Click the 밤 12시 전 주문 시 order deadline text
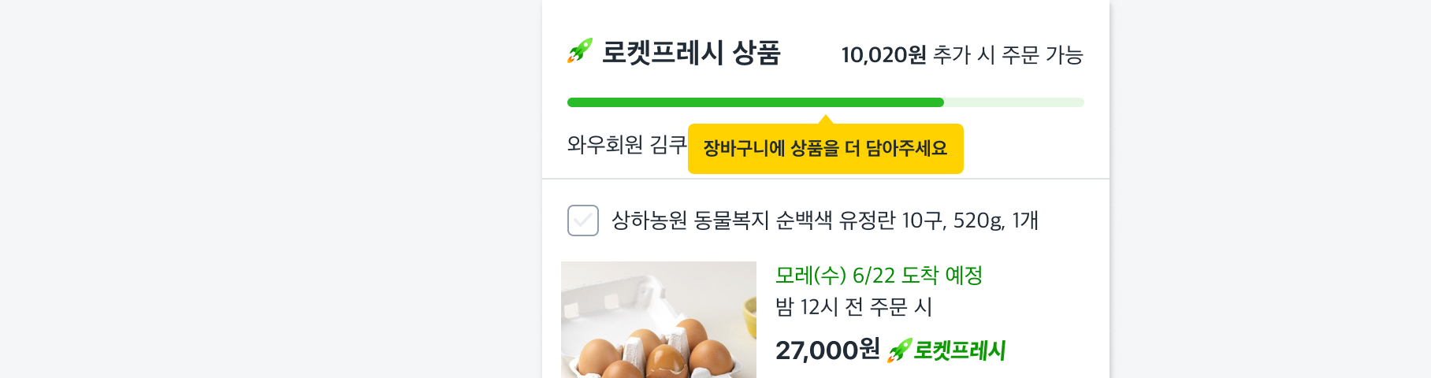This screenshot has height=378, width=1431. 853,307
